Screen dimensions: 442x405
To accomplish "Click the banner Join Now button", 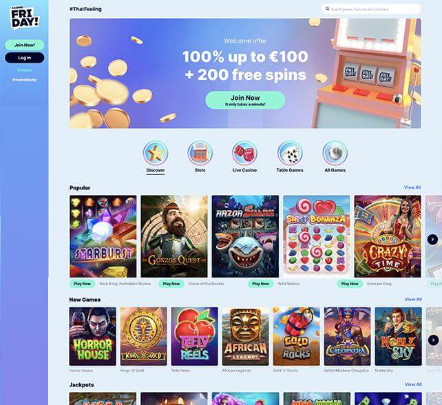I will pos(245,100).
